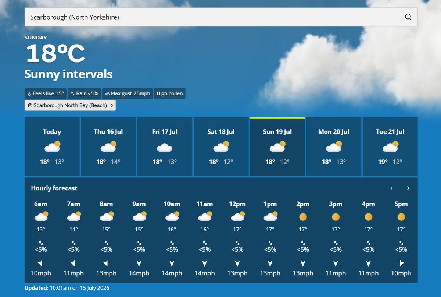This screenshot has width=441, height=297.
Task: Click the search magnifier icon
Action: point(408,17)
